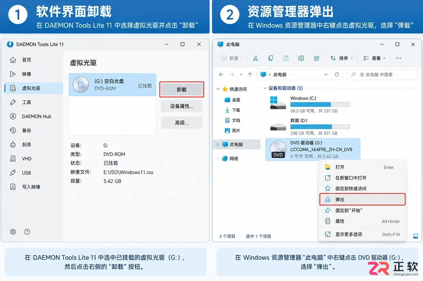Click Rename icon in Explorer toolbar

pos(301,58)
